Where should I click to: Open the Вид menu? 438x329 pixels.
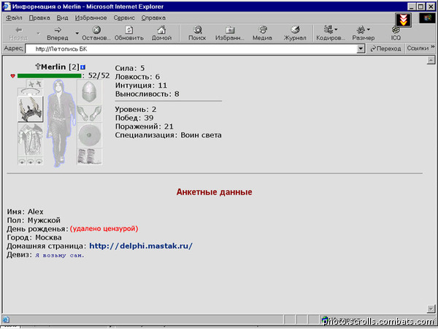[62, 18]
